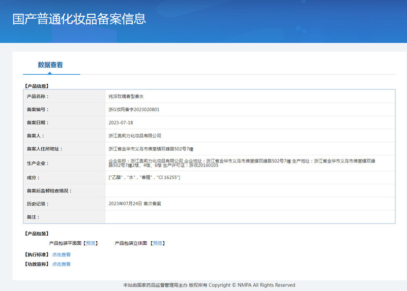Open 预览 for 产品包装平面图
The height and width of the screenshot is (291, 407).
pos(91,243)
